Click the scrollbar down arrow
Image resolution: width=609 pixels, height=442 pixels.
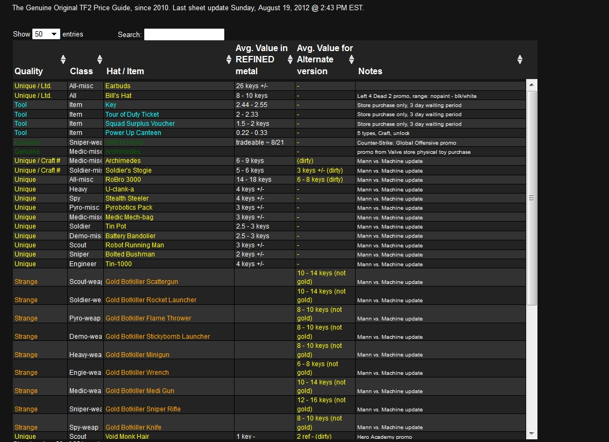pos(532,434)
